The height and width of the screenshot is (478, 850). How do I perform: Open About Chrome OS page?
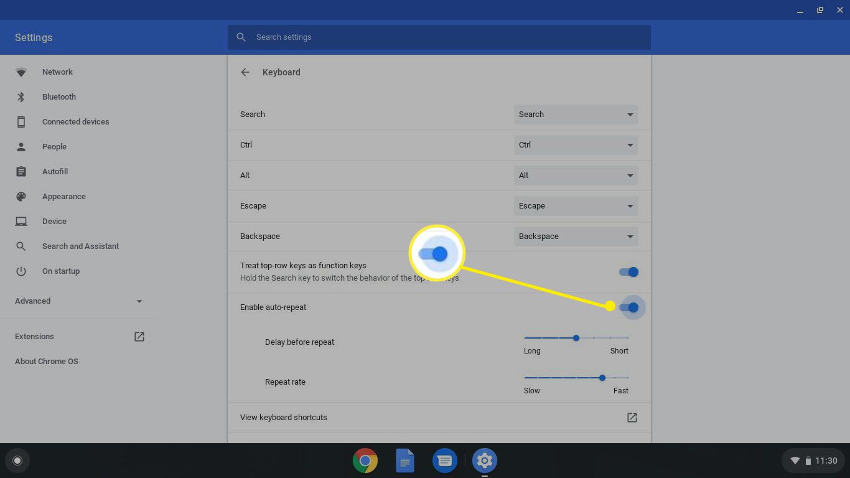tap(47, 362)
